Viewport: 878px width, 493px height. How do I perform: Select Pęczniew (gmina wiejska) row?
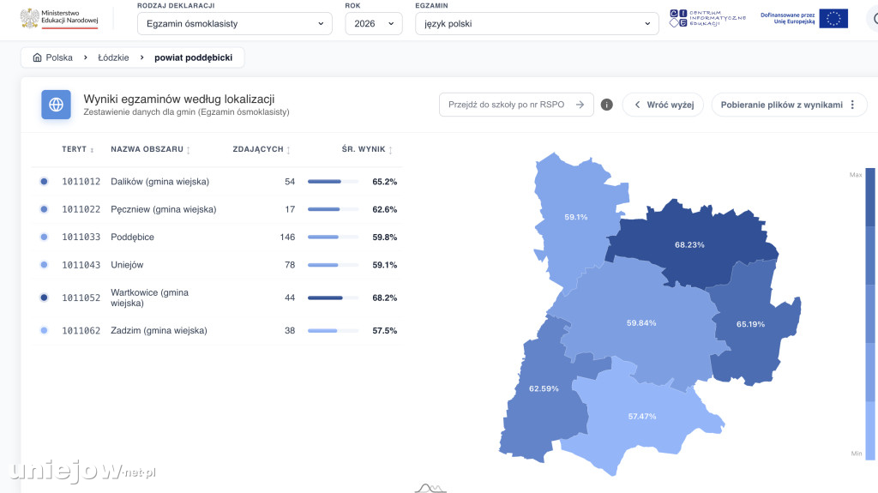pyautogui.click(x=217, y=209)
